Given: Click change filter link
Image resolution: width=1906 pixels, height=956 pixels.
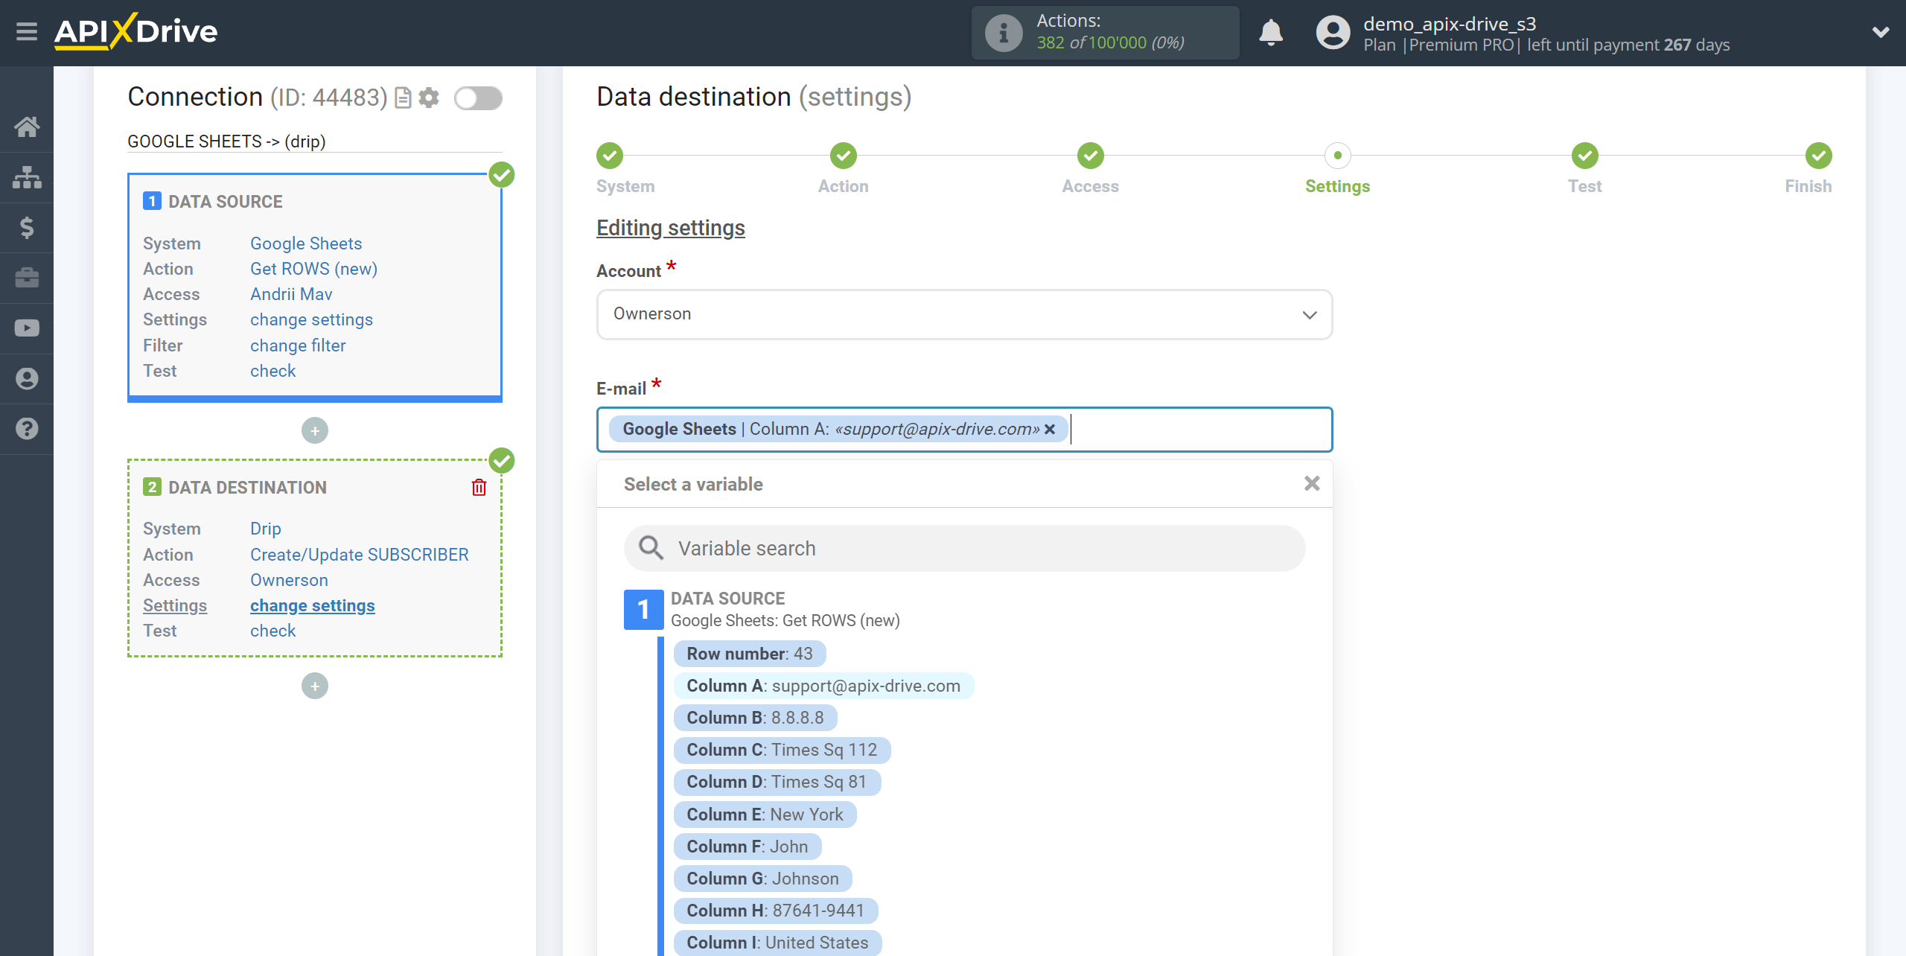Looking at the screenshot, I should pyautogui.click(x=298, y=345).
